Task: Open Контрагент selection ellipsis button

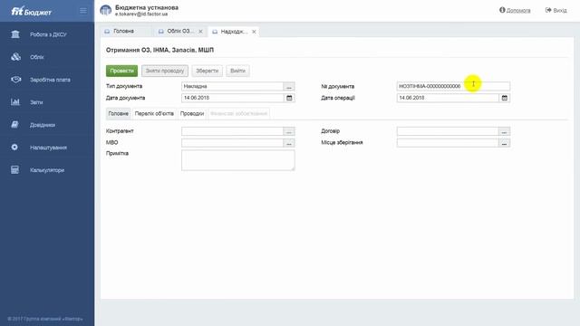Action: 289,131
